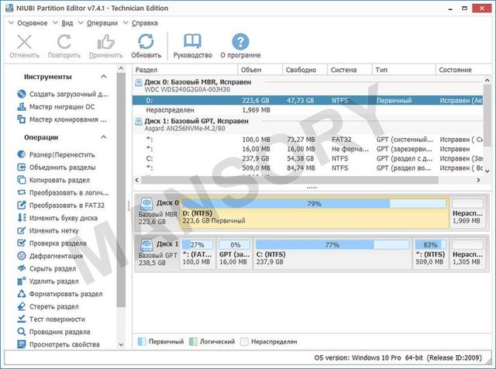Select C: NTFS partition block on Диск 1
Image resolution: width=496 pixels, height=369 pixels.
pyautogui.click(x=332, y=253)
